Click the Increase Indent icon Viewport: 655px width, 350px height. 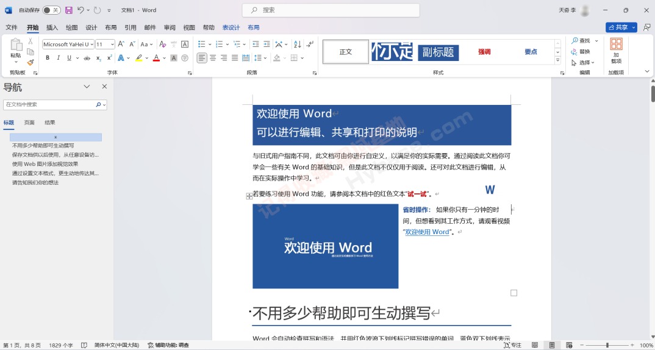(267, 44)
